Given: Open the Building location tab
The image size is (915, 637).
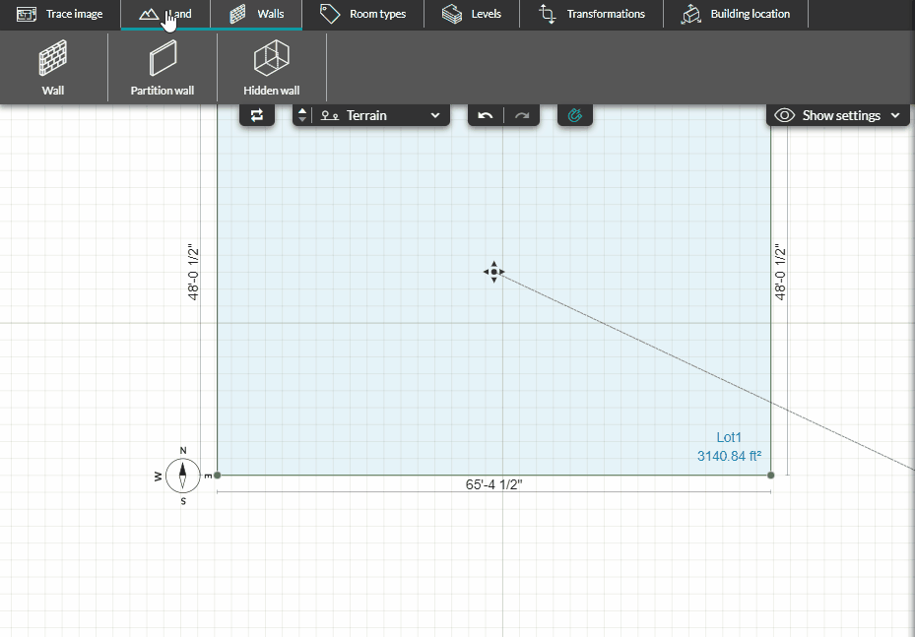Looking at the screenshot, I should click(736, 14).
